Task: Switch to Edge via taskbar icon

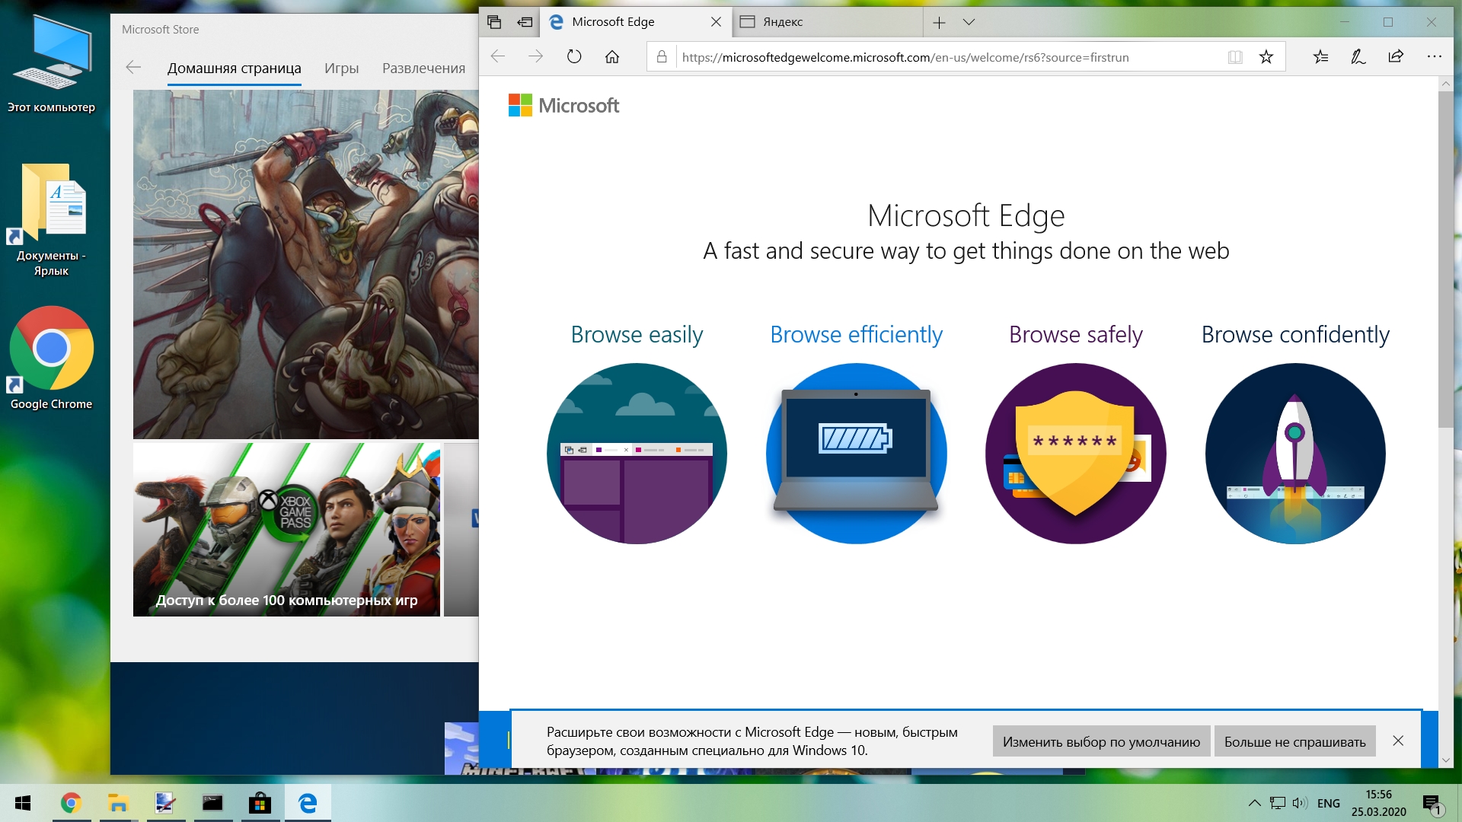Action: pyautogui.click(x=308, y=803)
